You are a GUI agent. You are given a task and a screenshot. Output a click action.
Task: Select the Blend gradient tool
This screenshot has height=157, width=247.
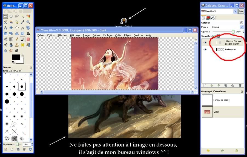point(11,39)
